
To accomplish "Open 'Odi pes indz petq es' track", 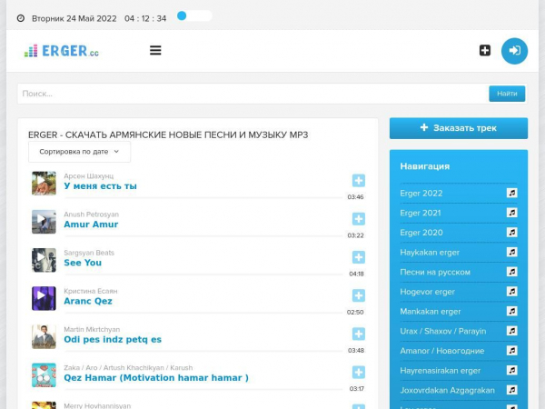I will (113, 339).
